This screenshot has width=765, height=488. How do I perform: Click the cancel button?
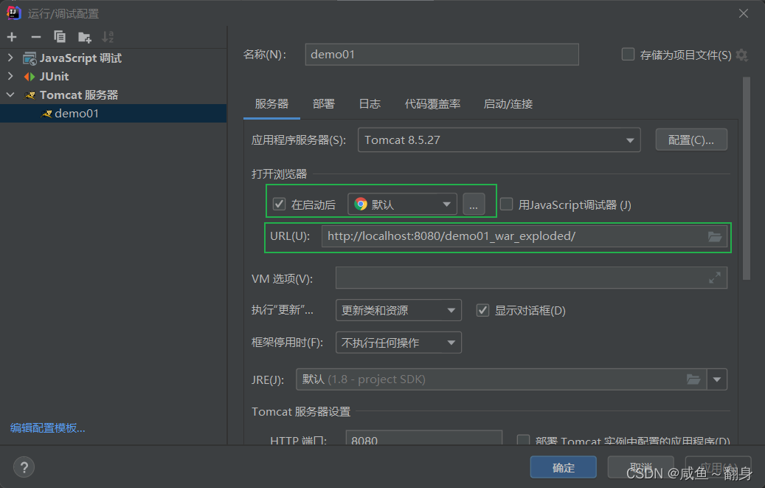pos(640,467)
